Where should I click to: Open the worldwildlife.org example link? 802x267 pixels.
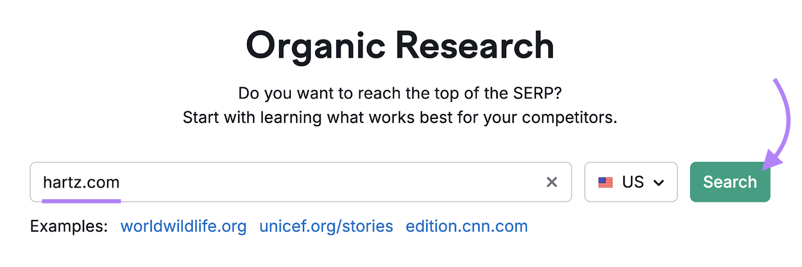pos(183,226)
